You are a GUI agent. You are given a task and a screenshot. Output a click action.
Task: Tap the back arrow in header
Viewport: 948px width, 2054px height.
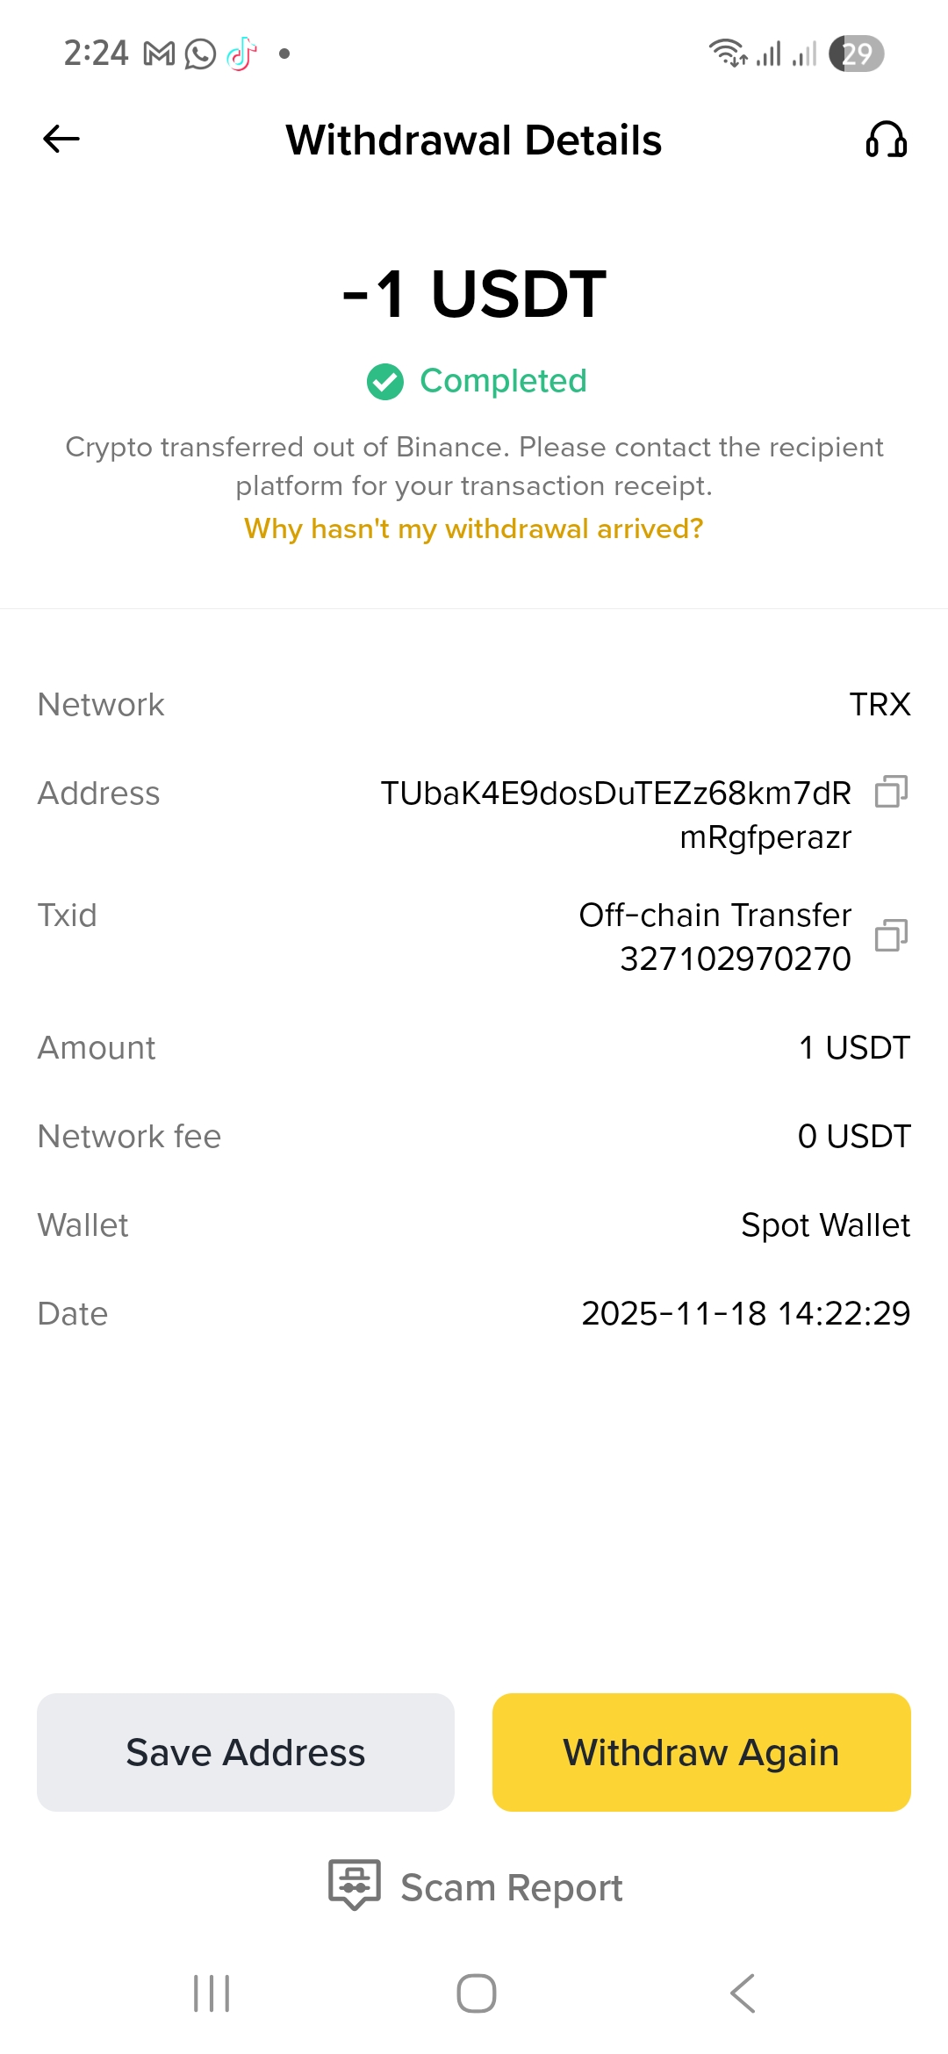pos(61,139)
